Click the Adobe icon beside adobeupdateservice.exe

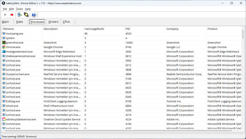coord(4,119)
